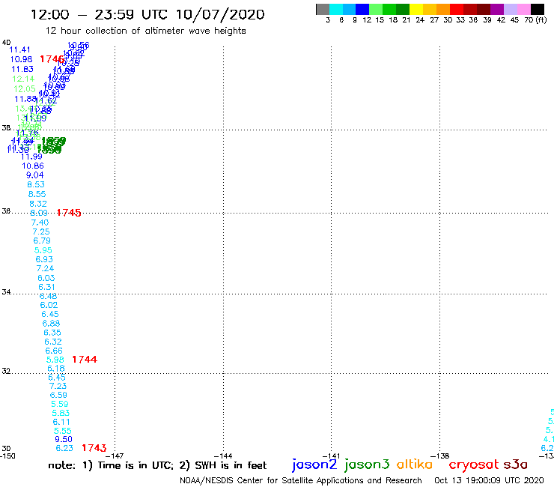
Task: Click the 6.59 wave height value
Action: coord(58,395)
